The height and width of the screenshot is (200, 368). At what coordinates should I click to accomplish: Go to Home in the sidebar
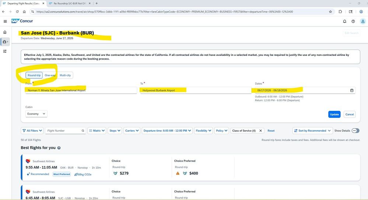5,32
